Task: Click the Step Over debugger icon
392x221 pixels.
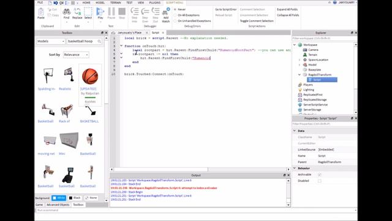Action: 145,12
